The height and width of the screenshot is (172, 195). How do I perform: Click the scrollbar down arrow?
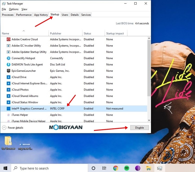click(x=149, y=120)
